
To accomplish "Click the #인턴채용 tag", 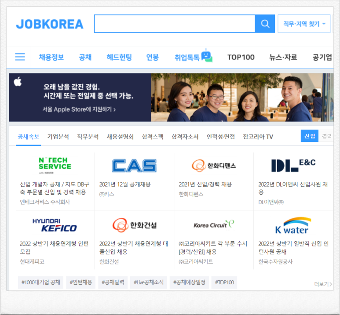I will (x=80, y=282).
